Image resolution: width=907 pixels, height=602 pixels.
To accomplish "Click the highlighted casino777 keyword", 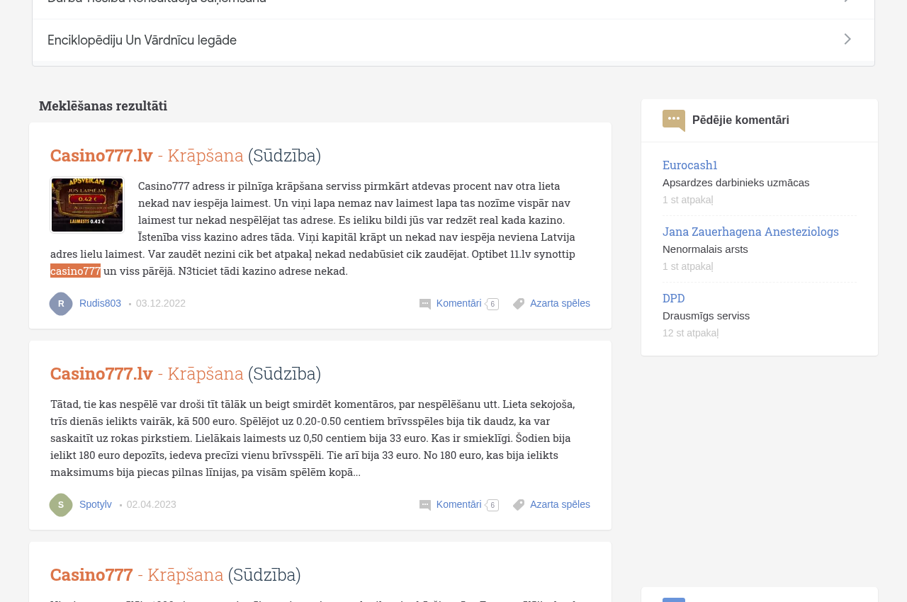I will (x=75, y=271).
